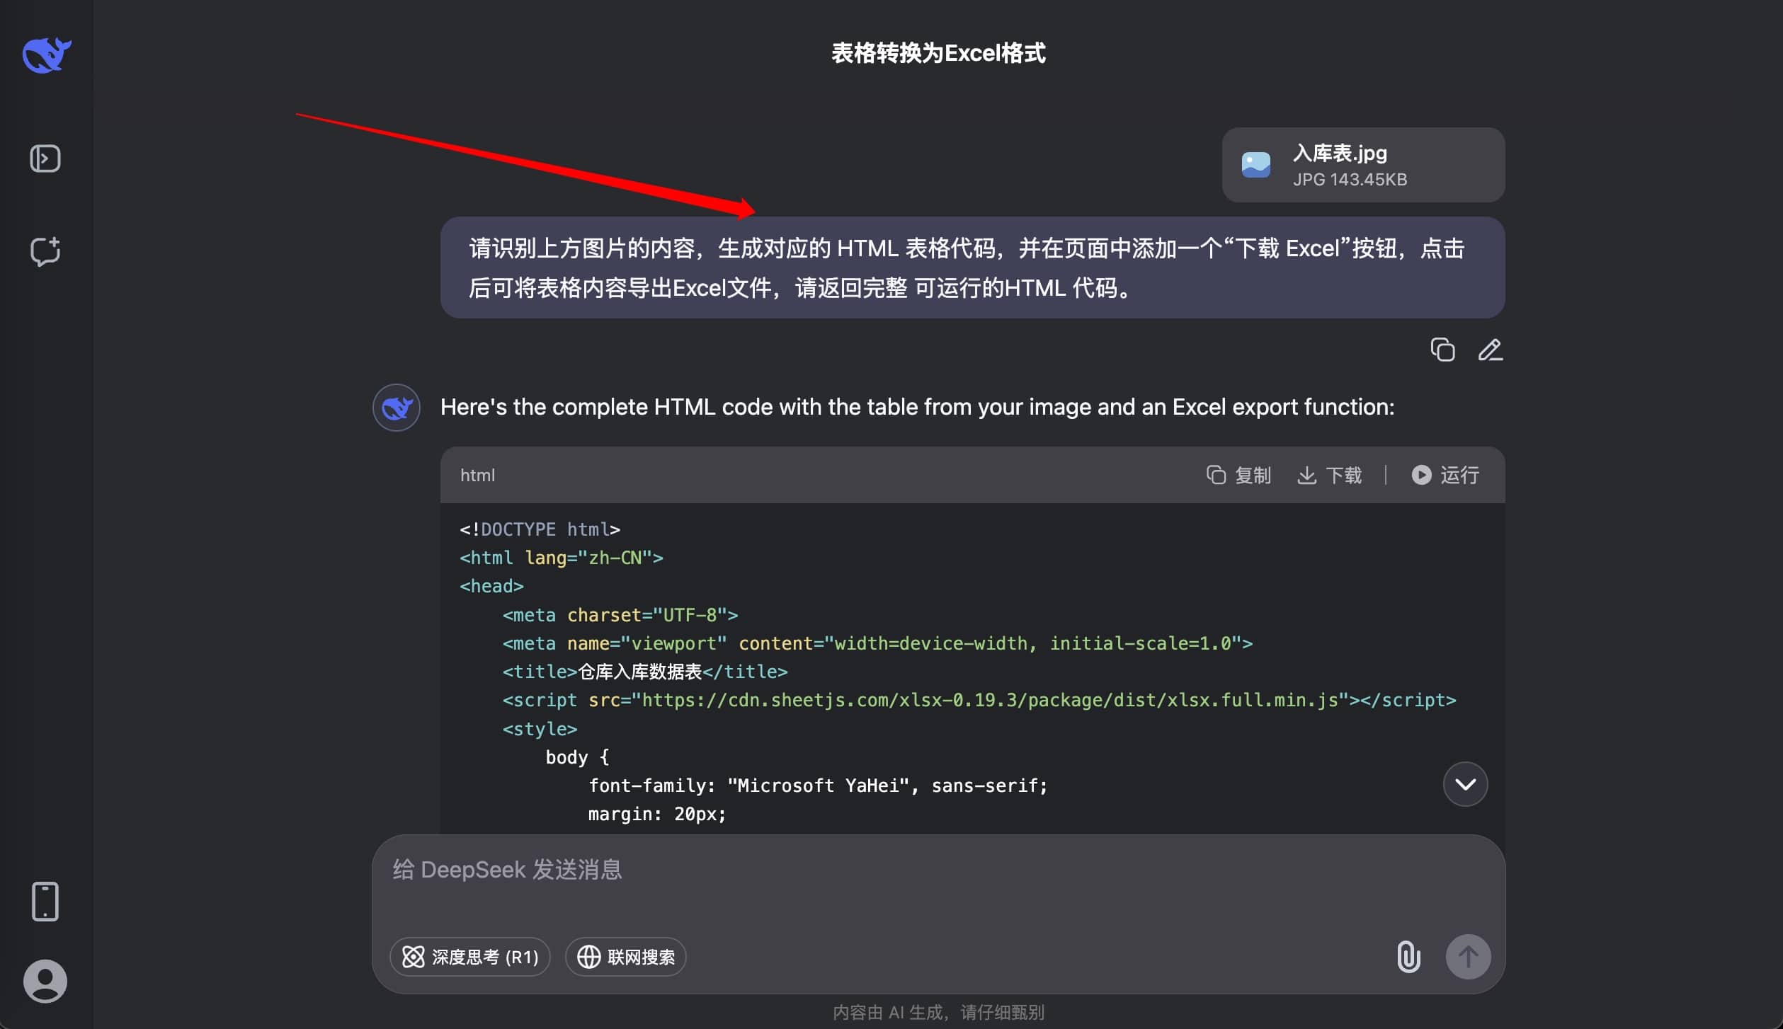The width and height of the screenshot is (1783, 1029).
Task: Click the 内容由 AI 生成 disclaimer text
Action: tap(938, 1012)
